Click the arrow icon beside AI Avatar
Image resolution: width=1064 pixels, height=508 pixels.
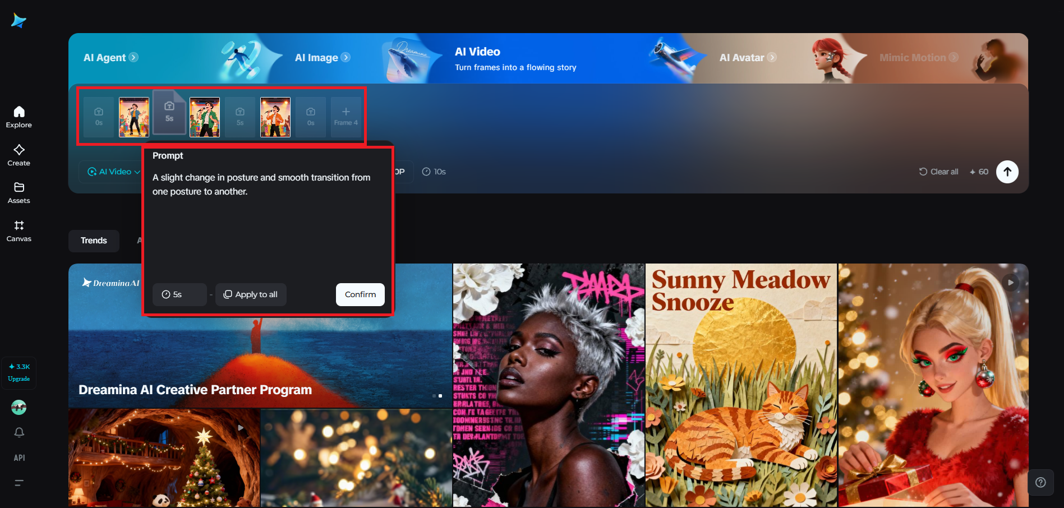tap(772, 57)
